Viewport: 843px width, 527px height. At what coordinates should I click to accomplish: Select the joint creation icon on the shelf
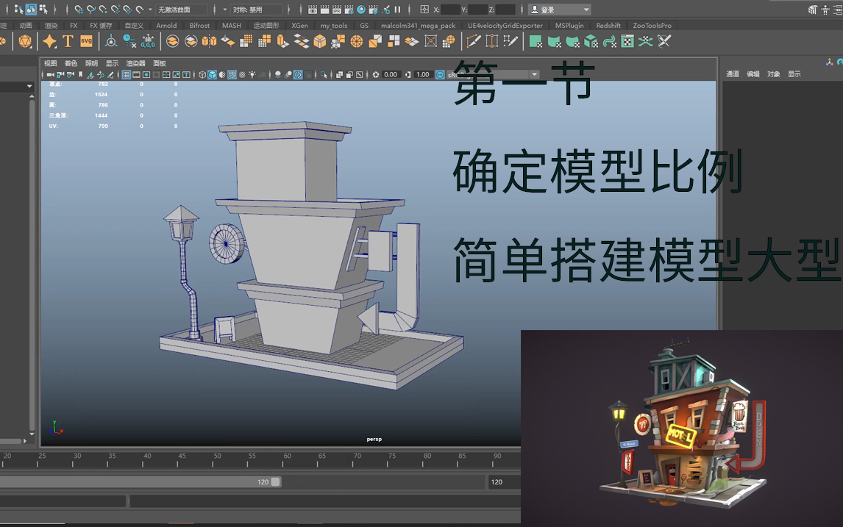pyautogui.click(x=111, y=42)
